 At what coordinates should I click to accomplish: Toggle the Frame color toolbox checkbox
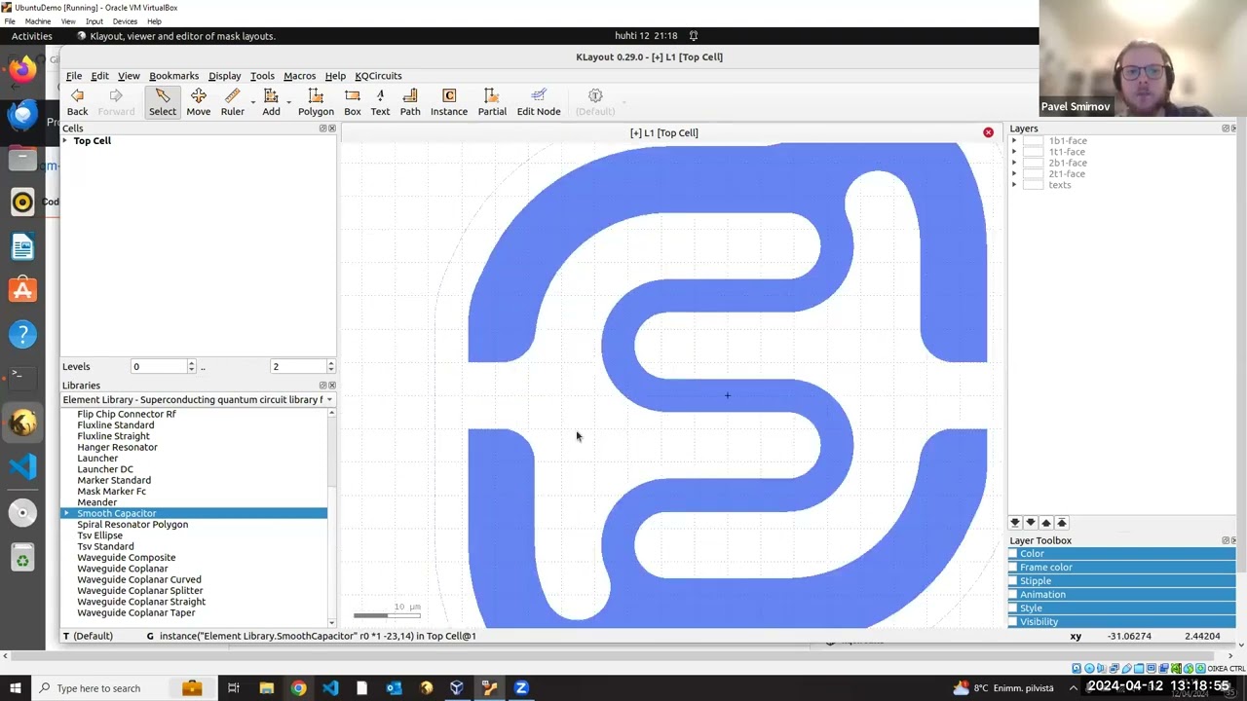tap(1013, 568)
